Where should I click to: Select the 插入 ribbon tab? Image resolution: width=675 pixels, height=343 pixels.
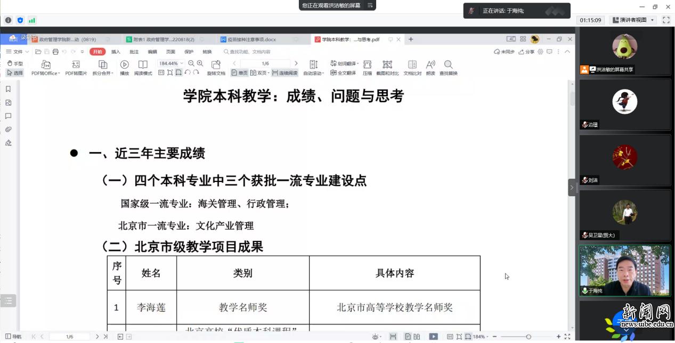point(116,52)
